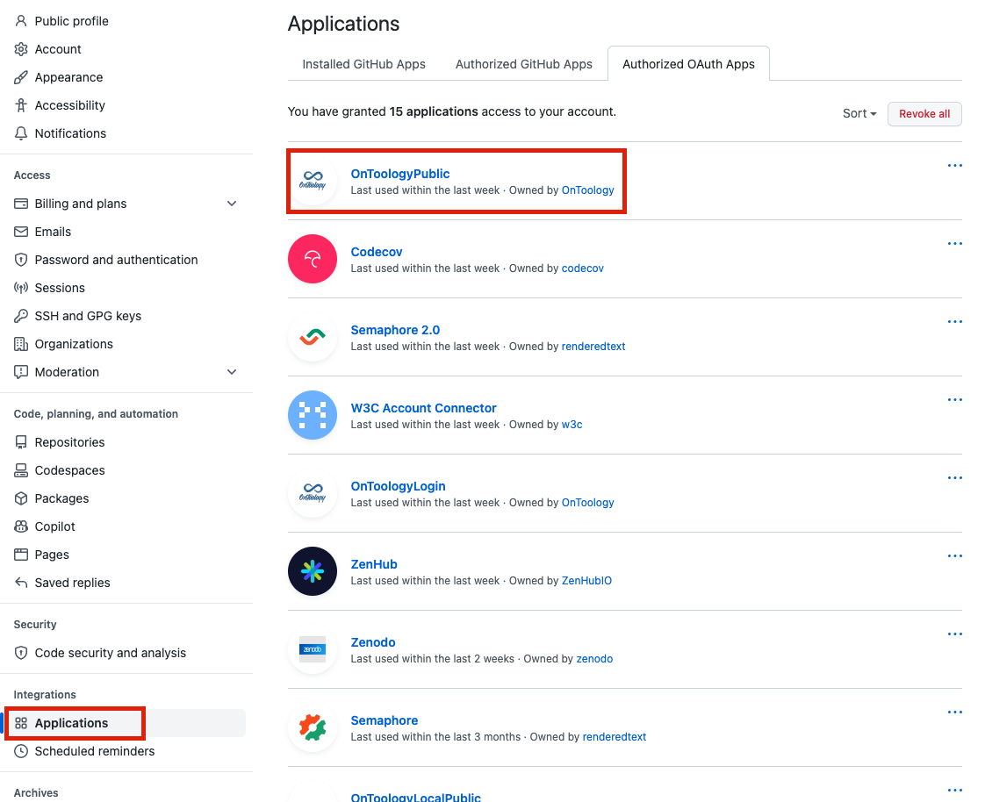Open the Semaphore 2.0 application link
This screenshot has width=985, height=802.
pos(395,330)
